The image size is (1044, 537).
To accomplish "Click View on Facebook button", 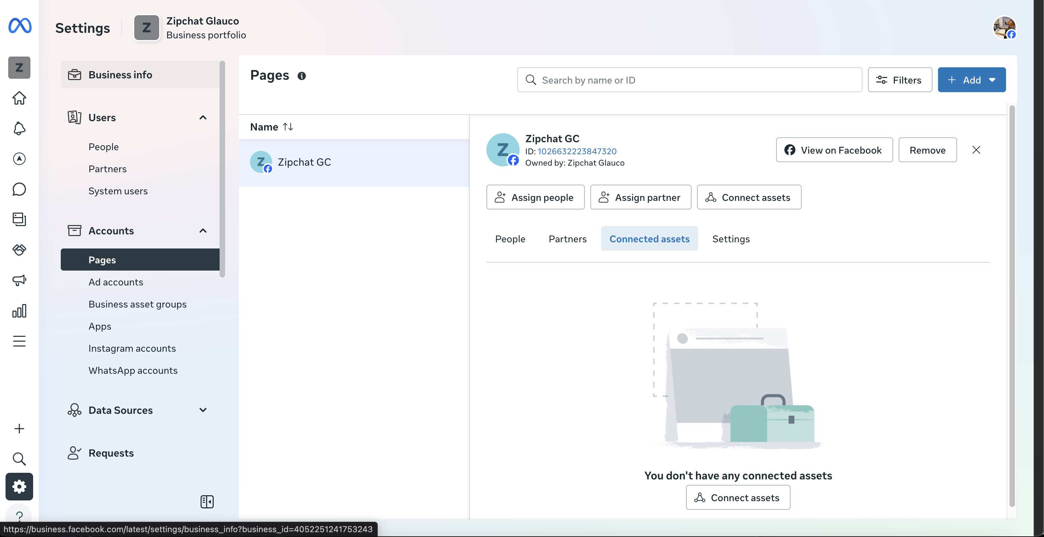I will tap(834, 150).
